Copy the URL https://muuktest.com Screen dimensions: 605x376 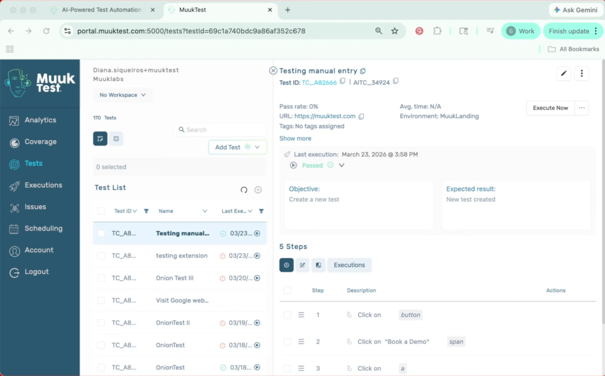point(361,116)
